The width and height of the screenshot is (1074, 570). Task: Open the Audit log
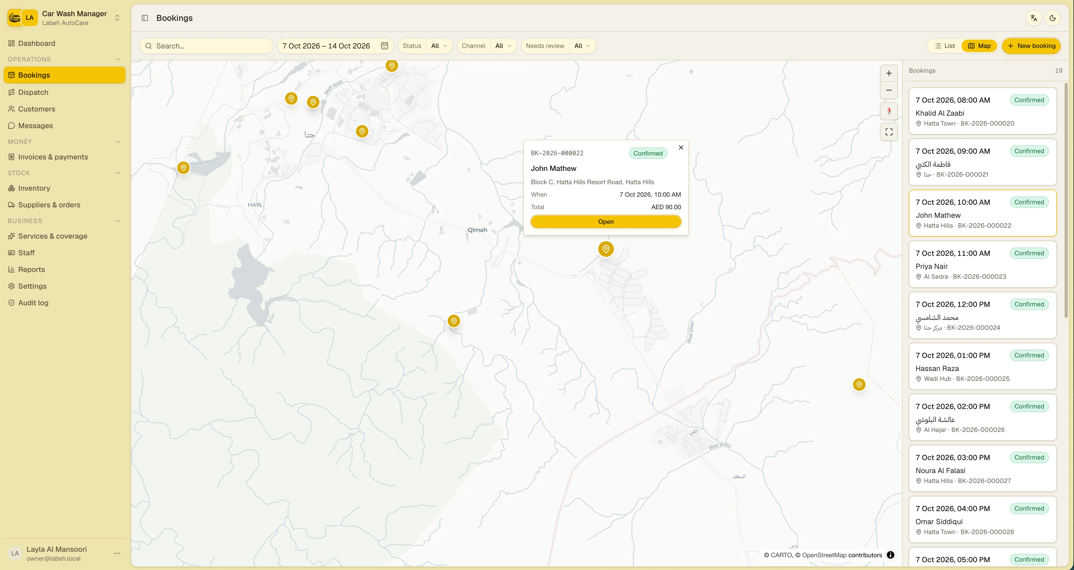(x=65, y=303)
